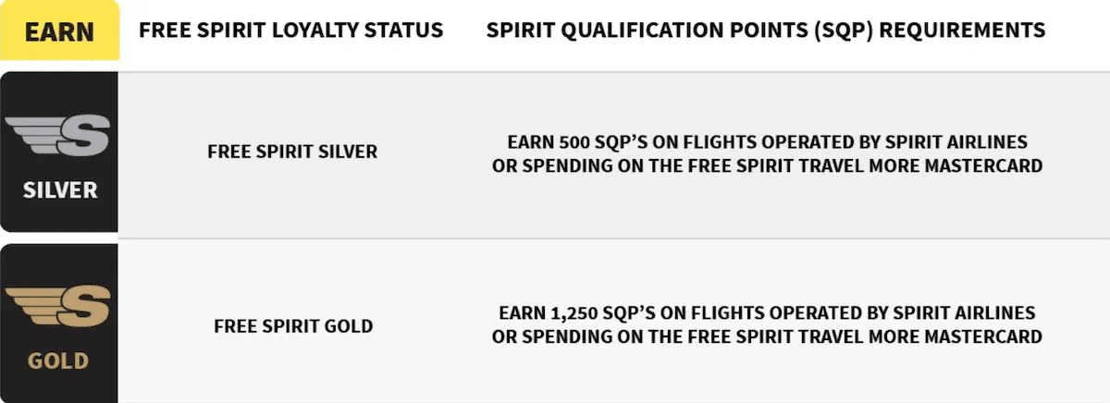Click the number 500 in Silver requirements
Image resolution: width=1110 pixels, height=403 pixels.
point(575,142)
